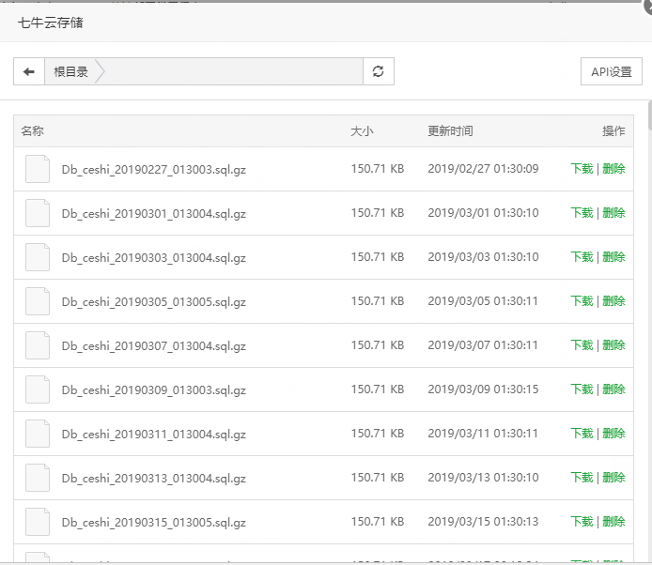Download Db_ceshi_20190305_013005.sql.gz via 下载
Screen dimensions: 652x565
(x=582, y=300)
